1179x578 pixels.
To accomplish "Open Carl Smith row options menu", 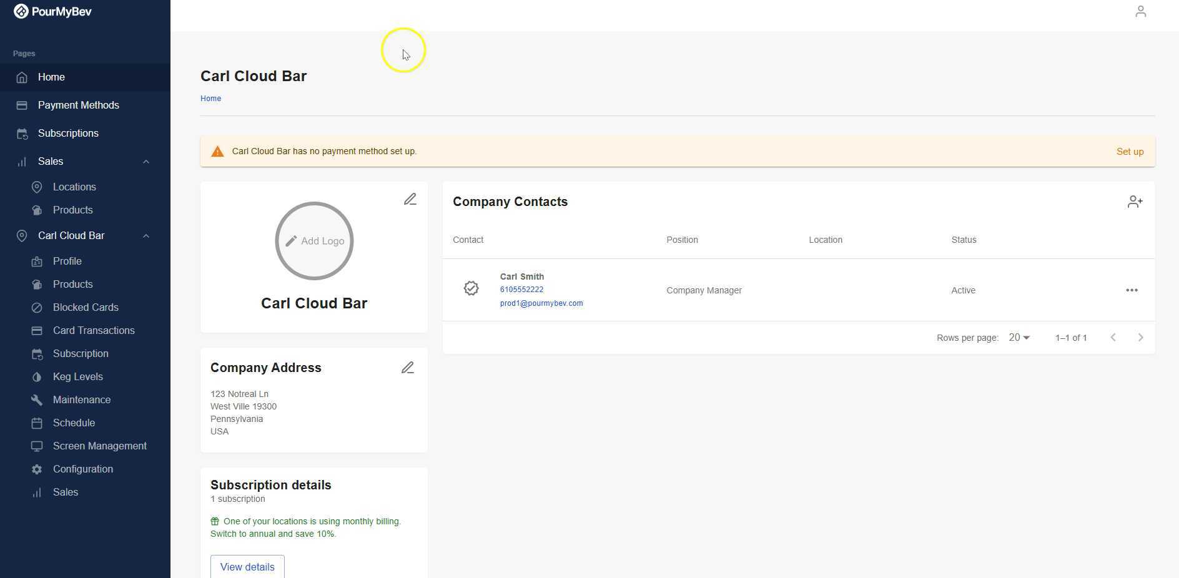I will pyautogui.click(x=1132, y=290).
